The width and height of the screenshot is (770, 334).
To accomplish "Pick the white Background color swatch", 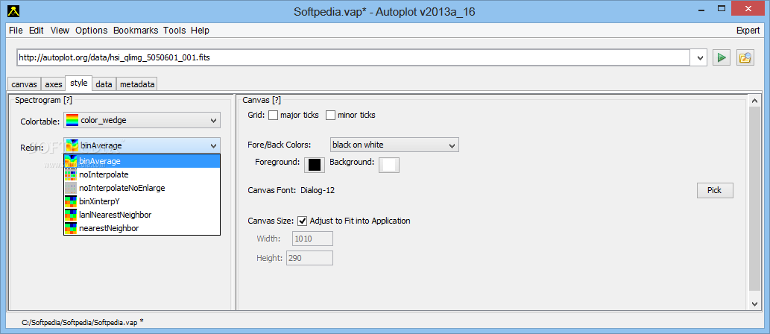I will (x=389, y=165).
